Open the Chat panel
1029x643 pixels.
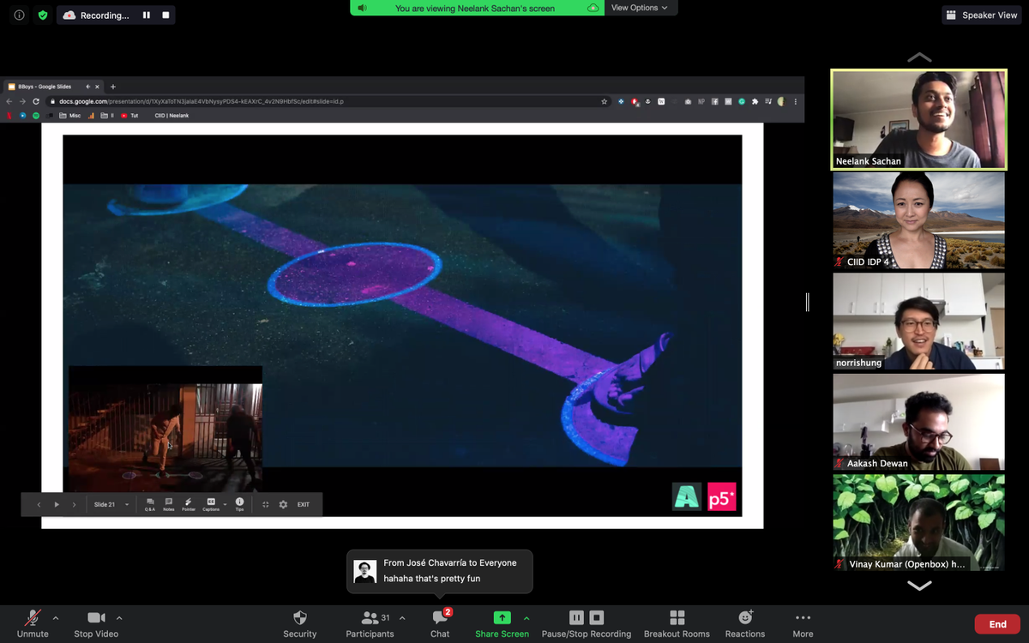(x=440, y=623)
